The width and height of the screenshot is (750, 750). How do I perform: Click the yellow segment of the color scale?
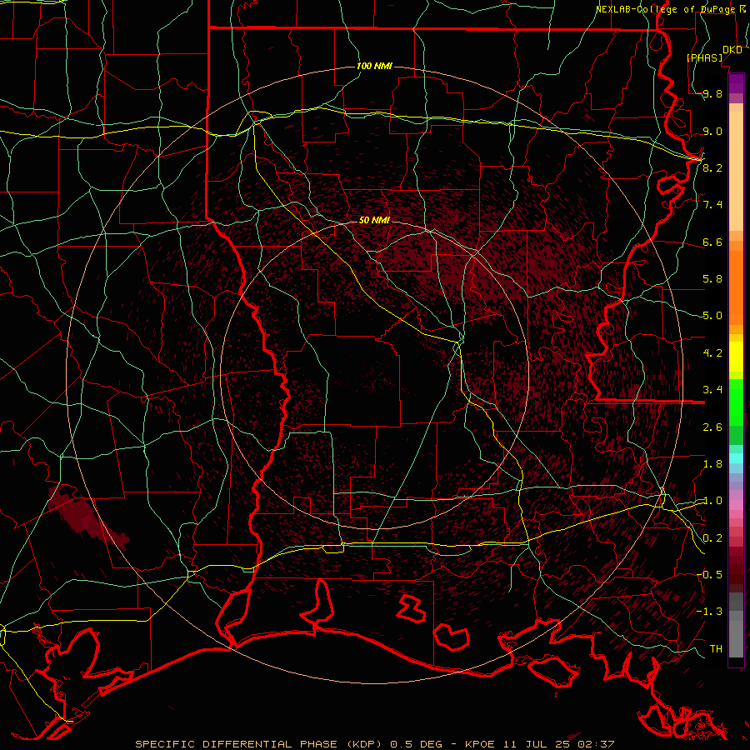[736, 357]
